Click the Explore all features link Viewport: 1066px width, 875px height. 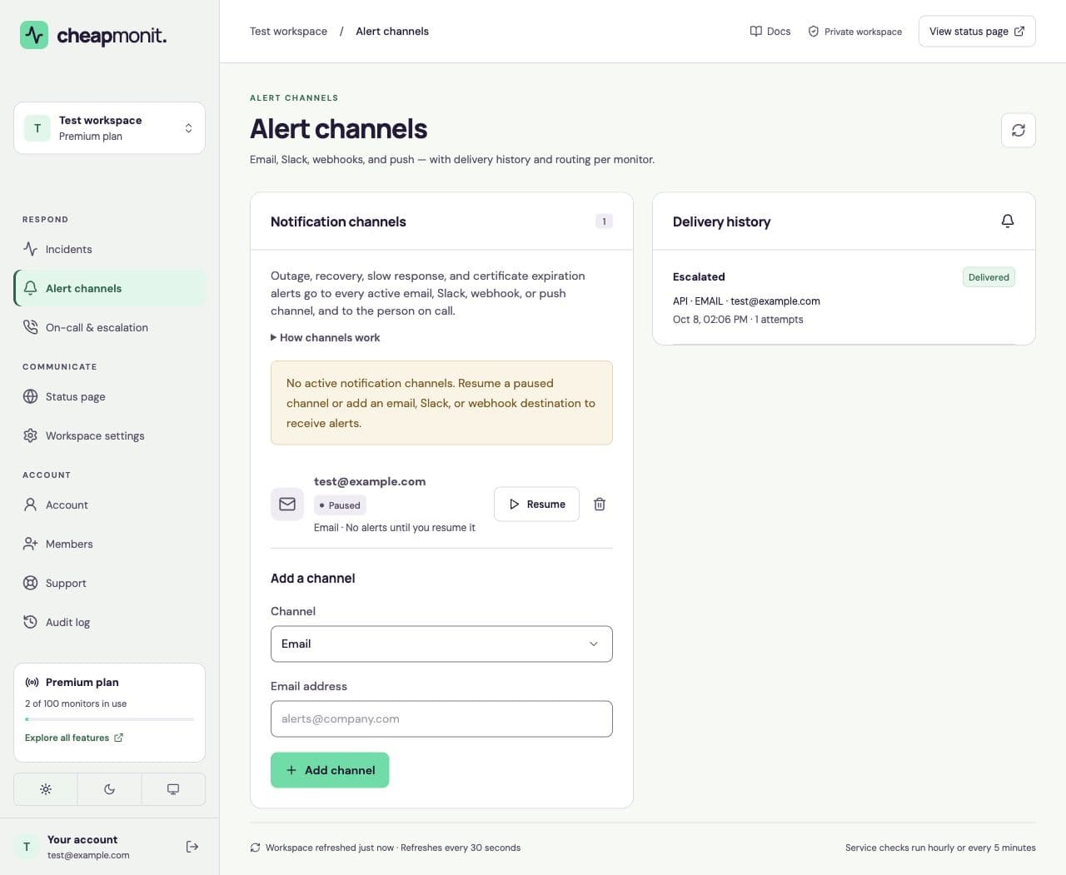click(x=74, y=738)
